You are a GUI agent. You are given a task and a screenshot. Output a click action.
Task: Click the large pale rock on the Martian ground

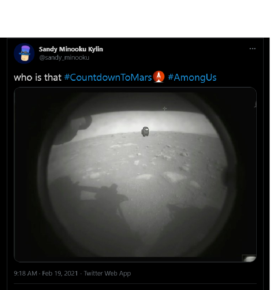[x=174, y=177]
